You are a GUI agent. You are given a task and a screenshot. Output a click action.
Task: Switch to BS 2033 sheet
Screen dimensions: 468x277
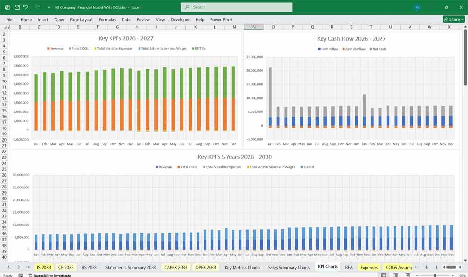click(89, 267)
